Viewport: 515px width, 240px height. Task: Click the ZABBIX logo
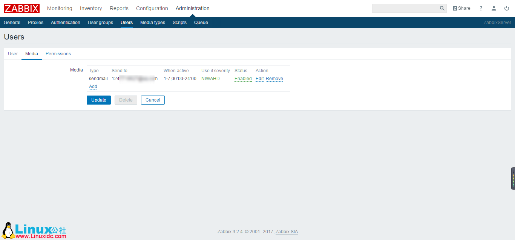[21, 8]
